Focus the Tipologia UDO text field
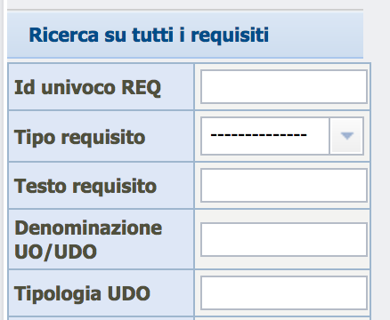This screenshot has height=320, width=390. [x=284, y=293]
